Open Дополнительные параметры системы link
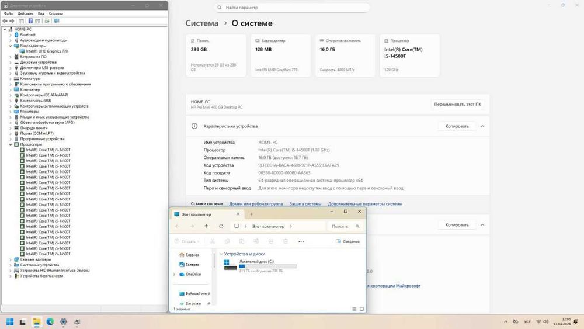The width and height of the screenshot is (584, 329). 365,204
